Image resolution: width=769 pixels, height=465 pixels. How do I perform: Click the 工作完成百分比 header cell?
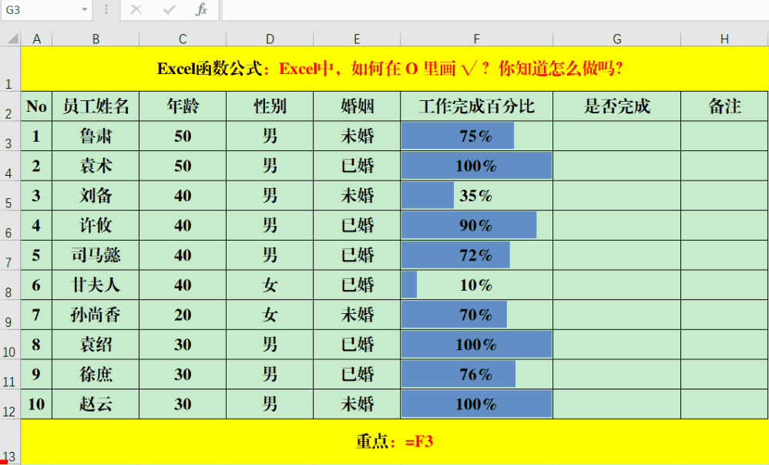[476, 106]
